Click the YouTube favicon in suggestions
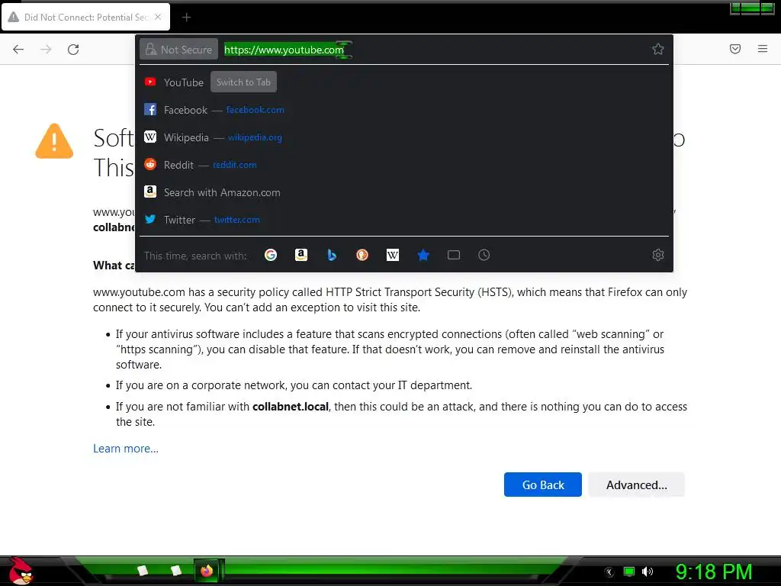Image resolution: width=781 pixels, height=586 pixels. pos(150,82)
